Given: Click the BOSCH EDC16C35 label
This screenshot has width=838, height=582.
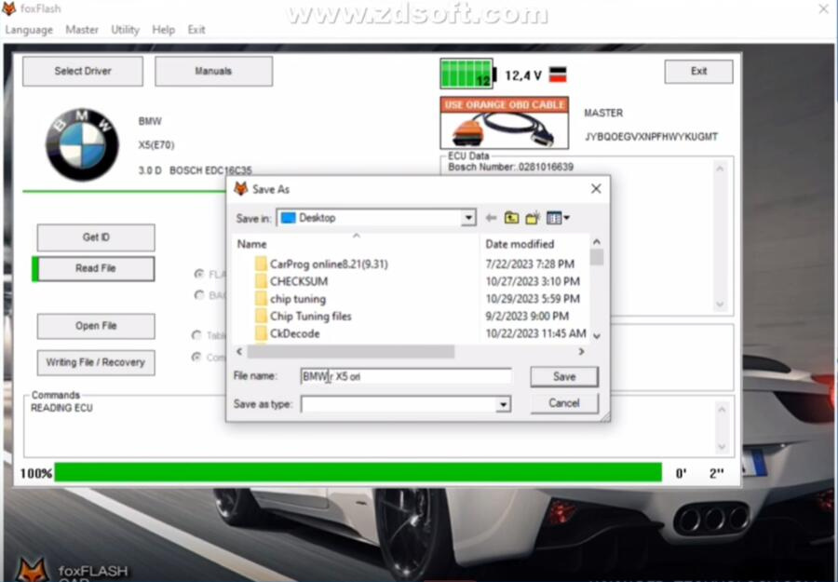Looking at the screenshot, I should (x=210, y=170).
